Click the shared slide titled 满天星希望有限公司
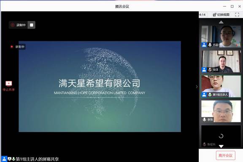The height and width of the screenshot is (162, 243). point(100,86)
